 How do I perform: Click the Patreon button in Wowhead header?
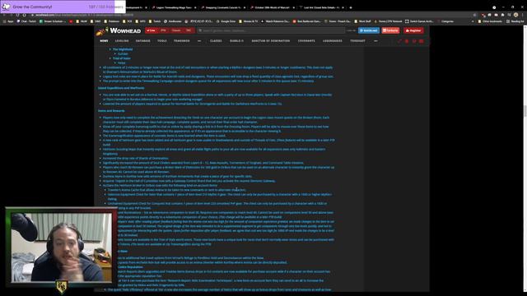click(x=390, y=30)
